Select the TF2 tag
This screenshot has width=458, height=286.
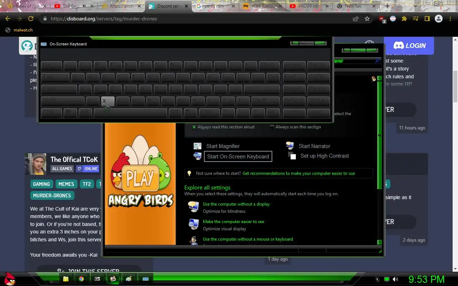(x=87, y=184)
